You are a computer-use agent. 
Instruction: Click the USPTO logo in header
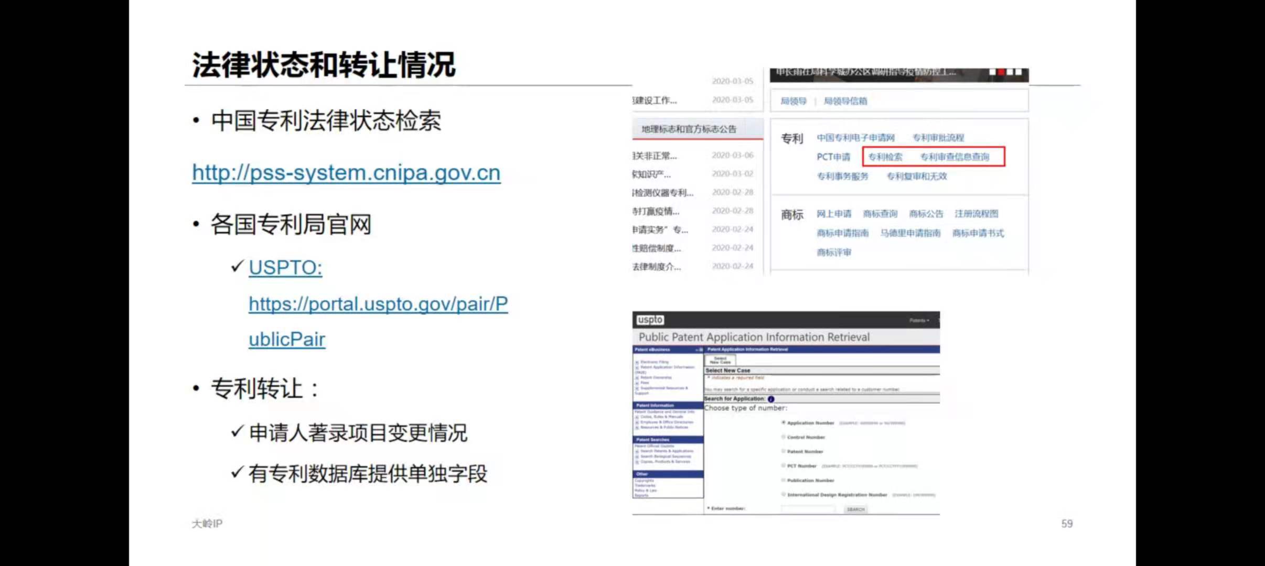[x=650, y=320]
